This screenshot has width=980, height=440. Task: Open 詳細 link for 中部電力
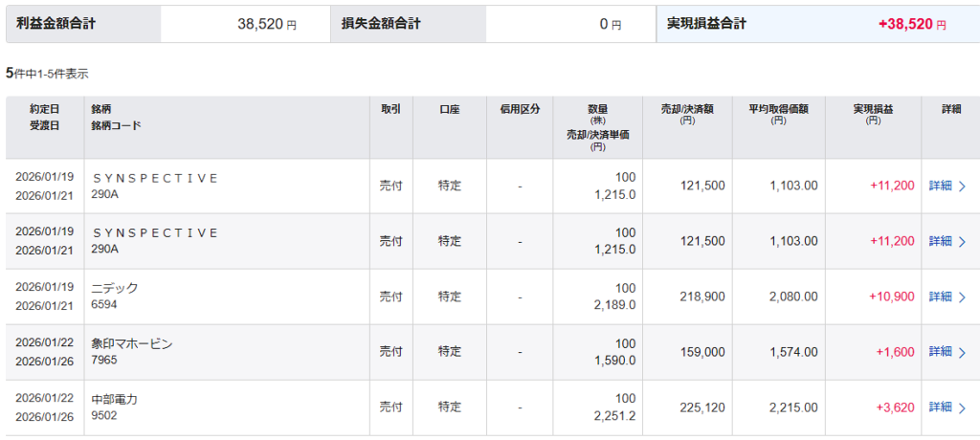click(x=941, y=407)
